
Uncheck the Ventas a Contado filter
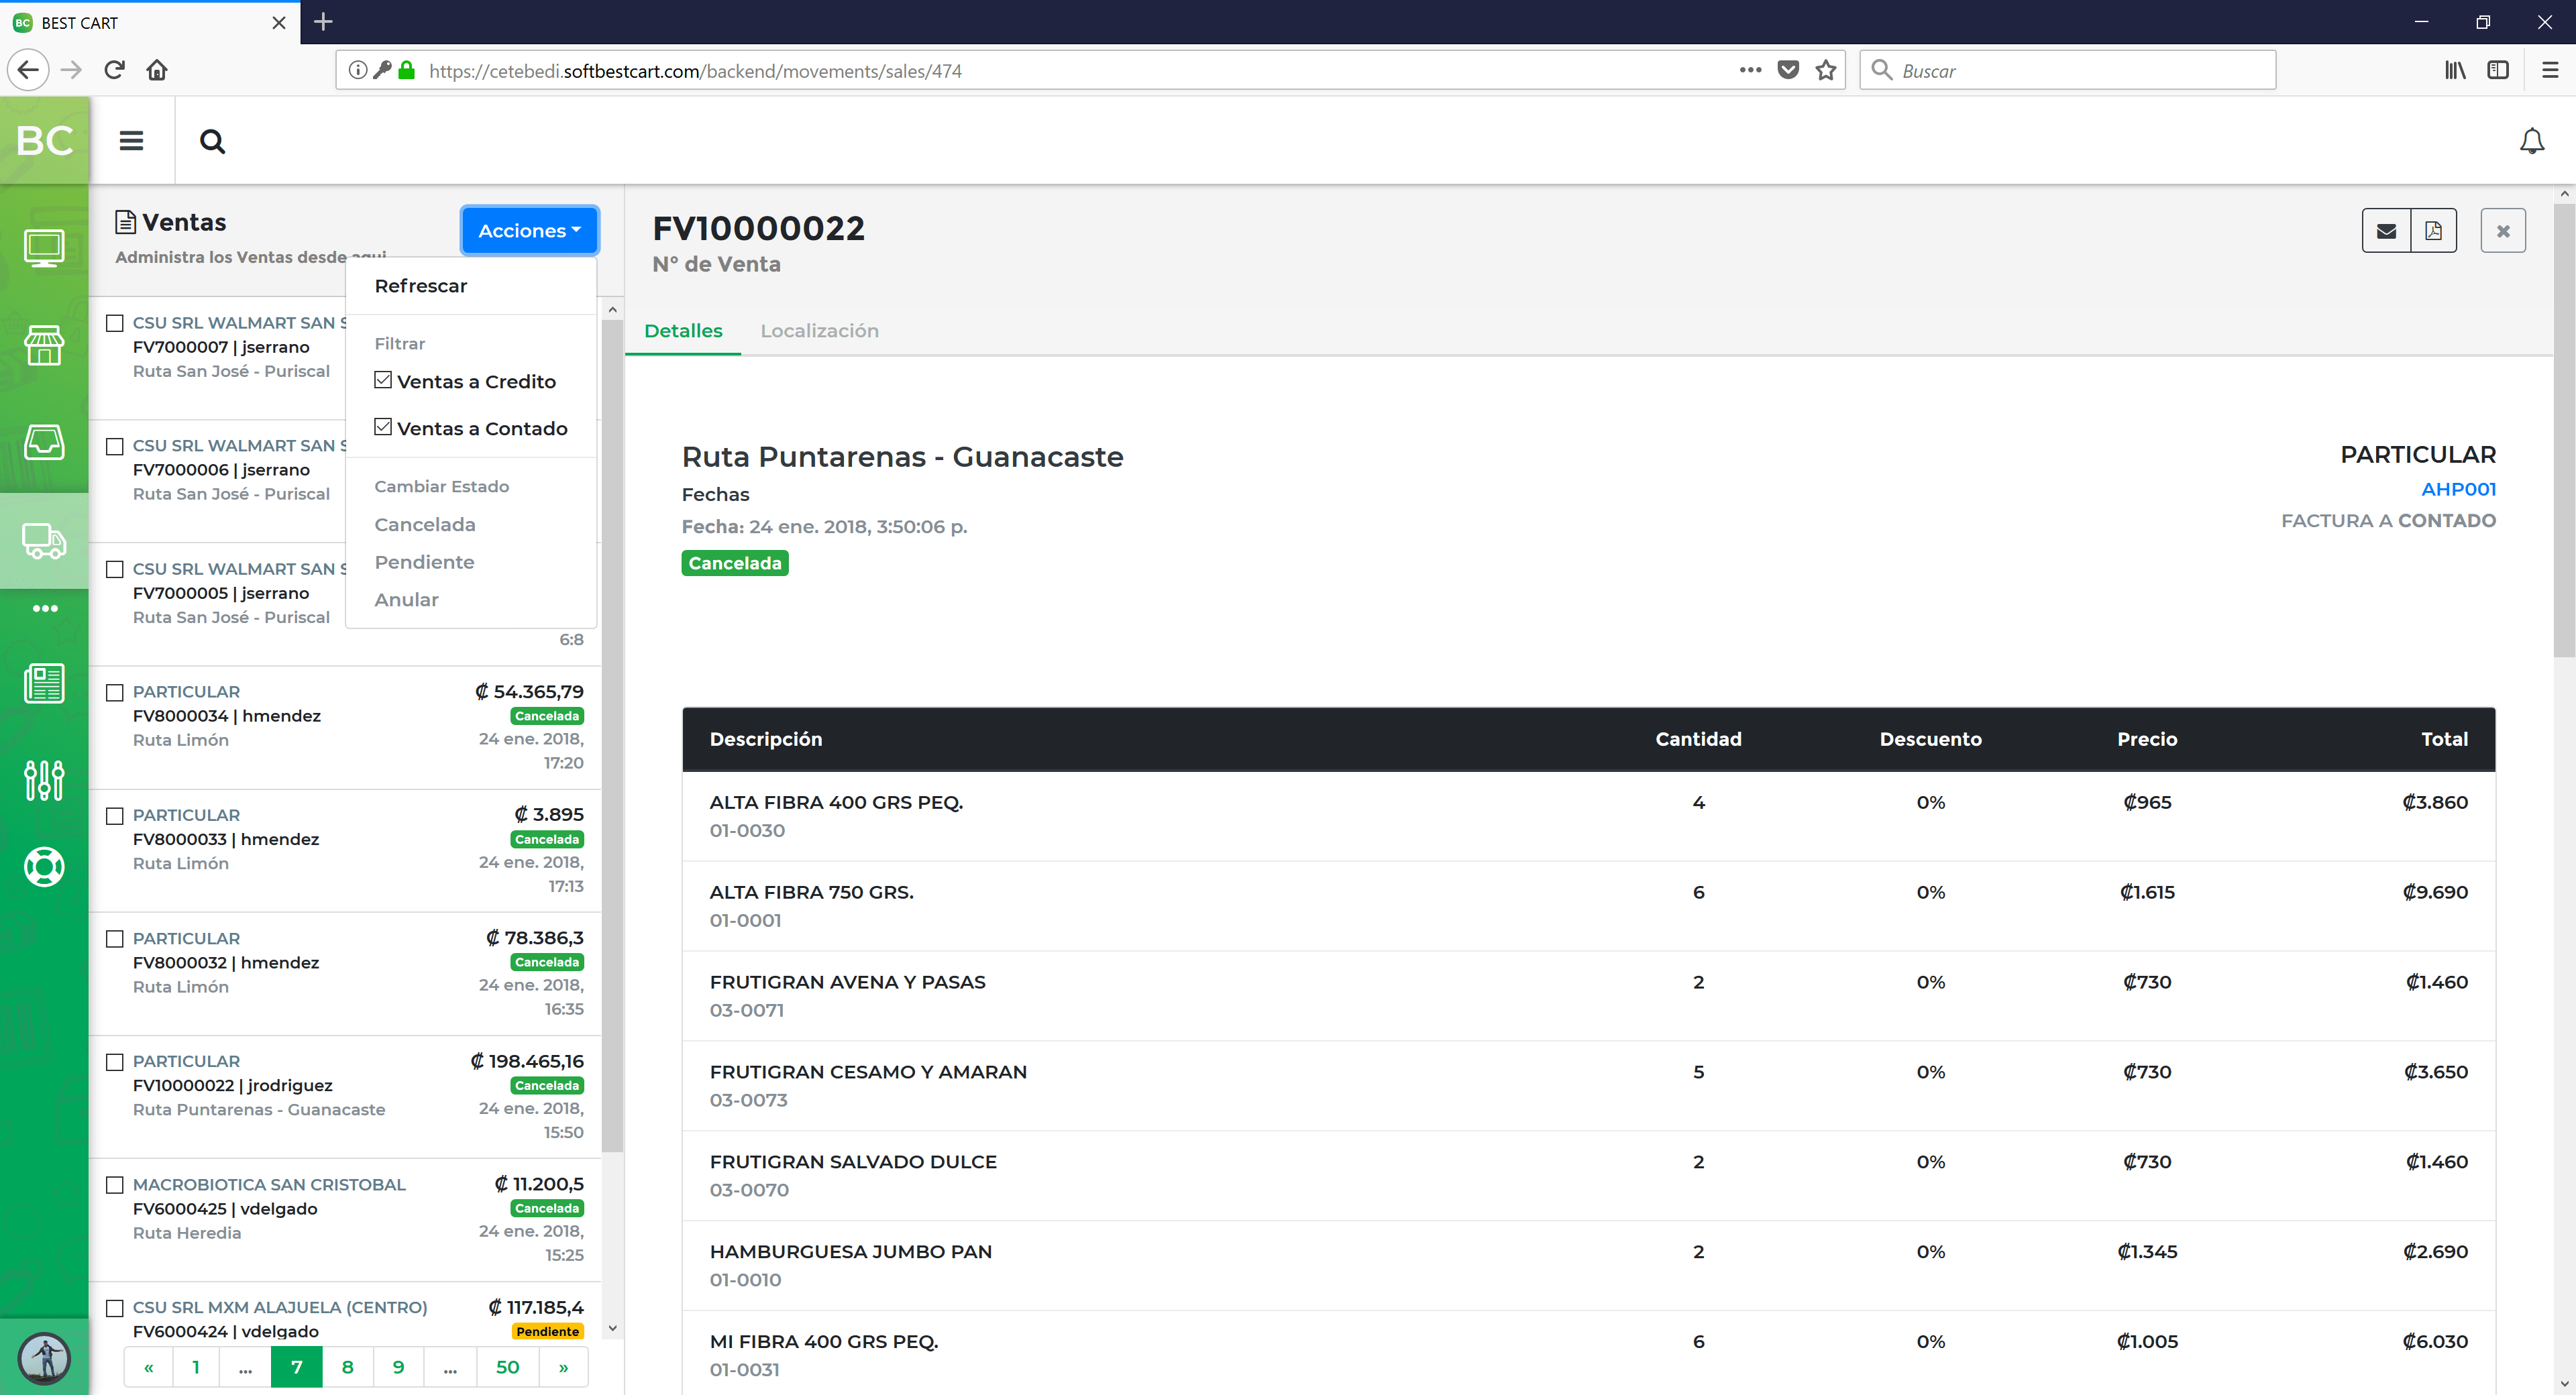(x=383, y=428)
